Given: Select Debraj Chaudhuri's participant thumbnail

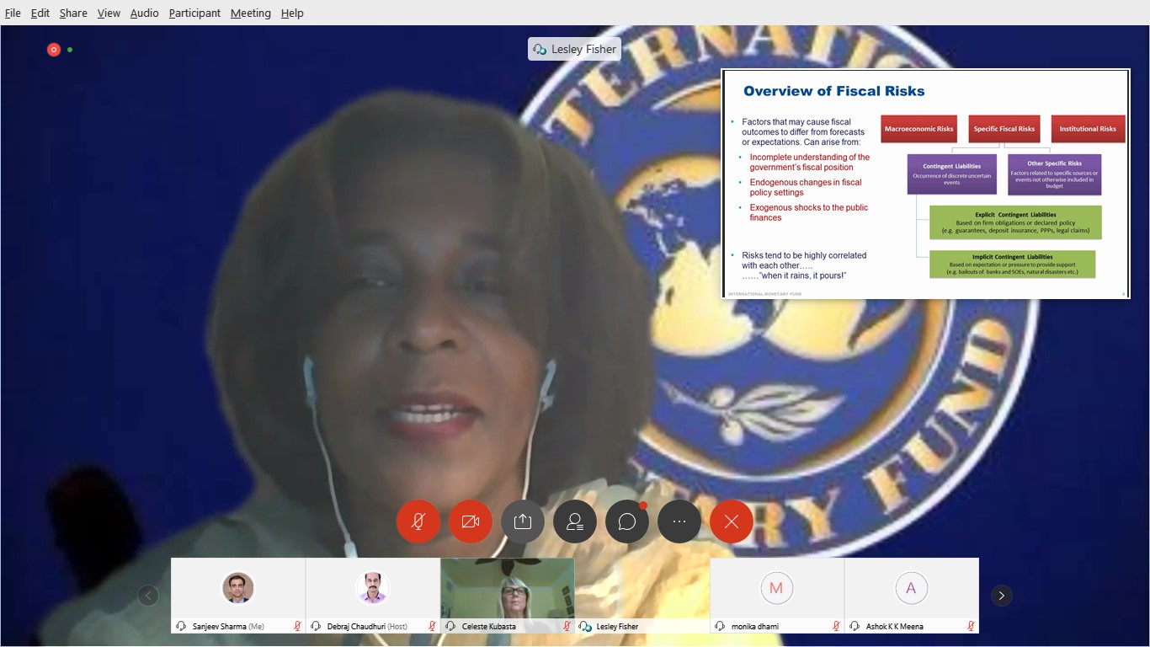Looking at the screenshot, I should [x=373, y=596].
